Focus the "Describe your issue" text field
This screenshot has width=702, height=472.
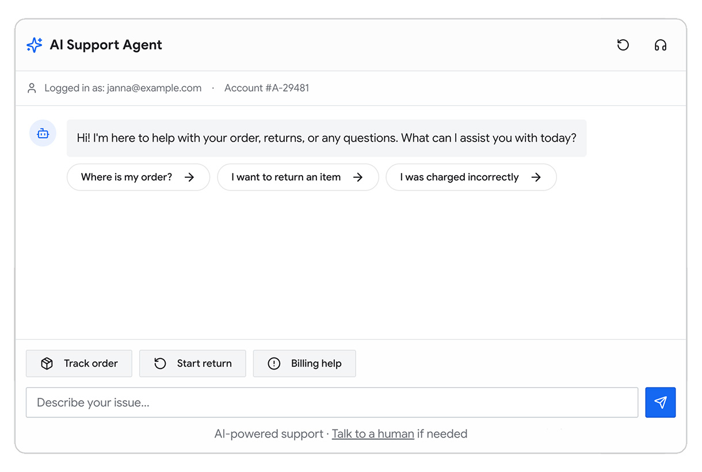[331, 402]
